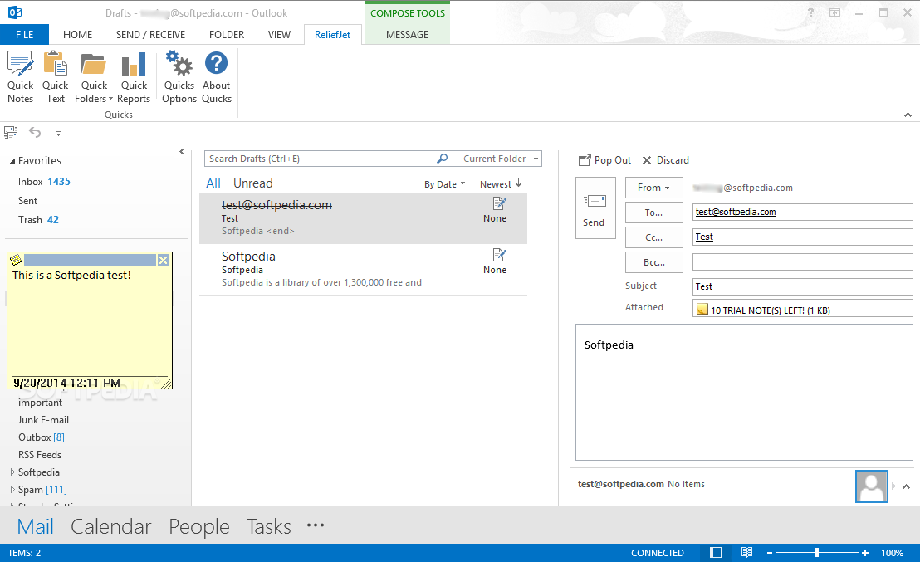Screen dimensions: 920x562
Task: Click draft icon on the test@softpedia.com message
Action: 499,203
